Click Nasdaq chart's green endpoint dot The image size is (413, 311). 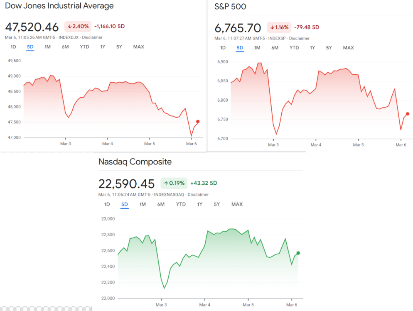click(298, 253)
